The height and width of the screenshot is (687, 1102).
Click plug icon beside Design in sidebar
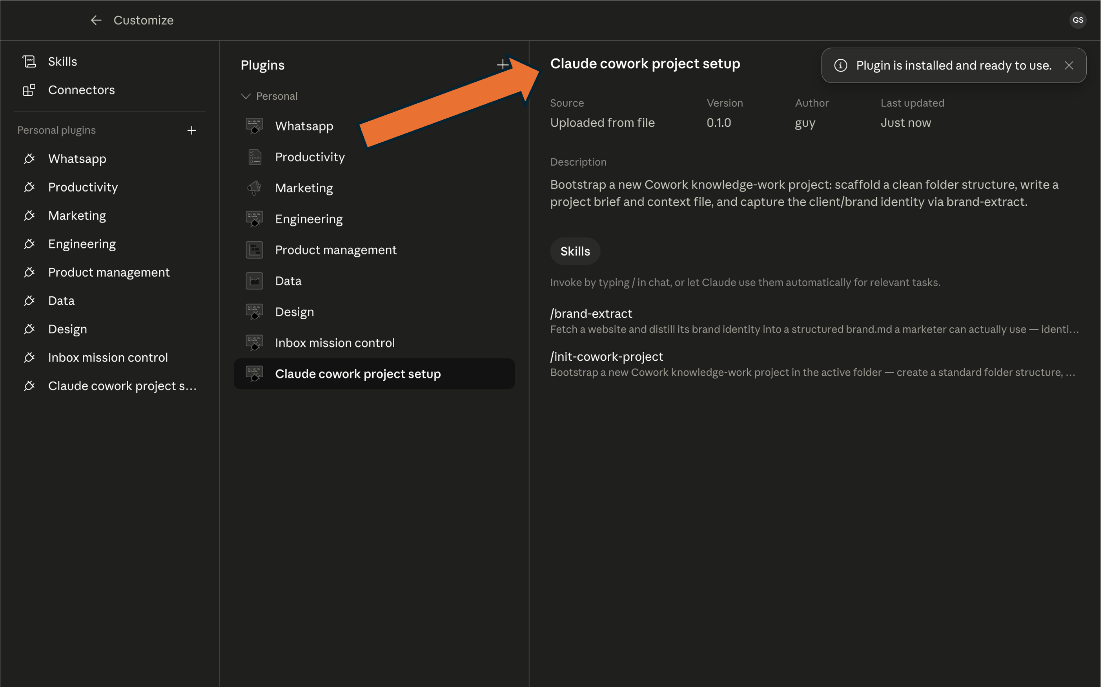[x=29, y=329]
